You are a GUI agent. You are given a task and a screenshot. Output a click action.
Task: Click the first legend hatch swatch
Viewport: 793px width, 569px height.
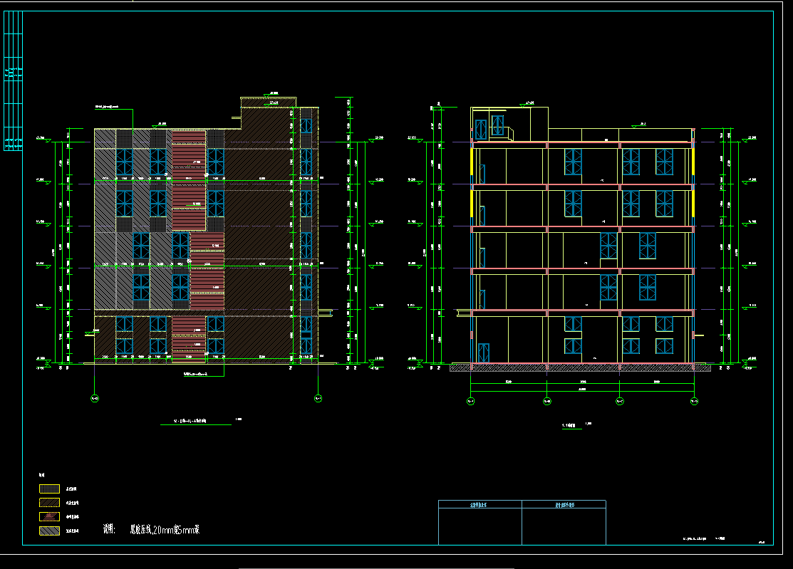point(48,489)
